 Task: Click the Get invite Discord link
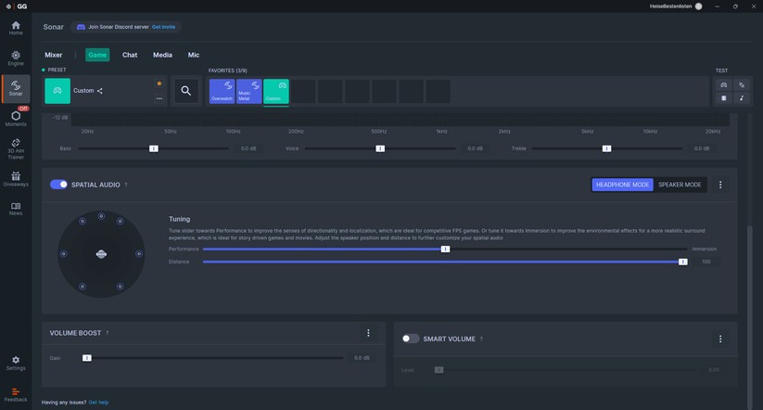pyautogui.click(x=163, y=27)
